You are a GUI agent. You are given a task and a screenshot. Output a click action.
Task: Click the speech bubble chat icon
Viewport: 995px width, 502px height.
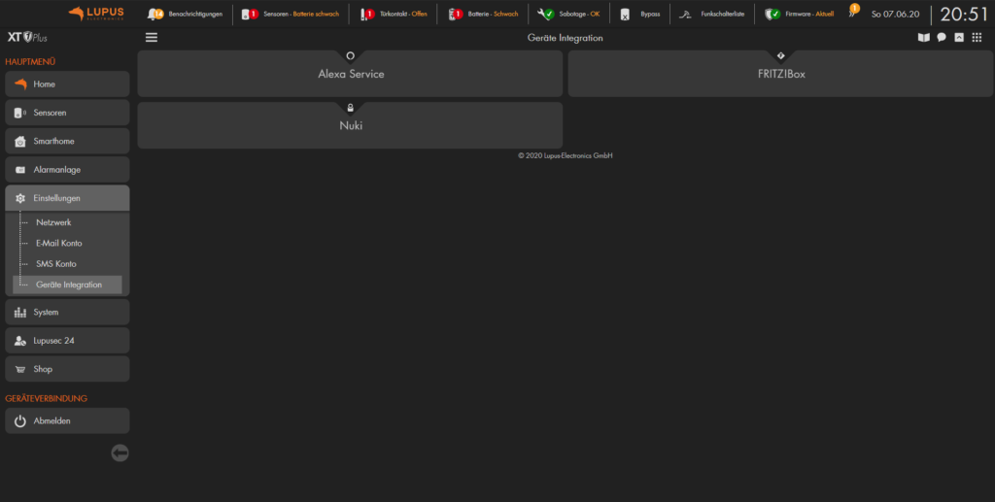coord(942,38)
